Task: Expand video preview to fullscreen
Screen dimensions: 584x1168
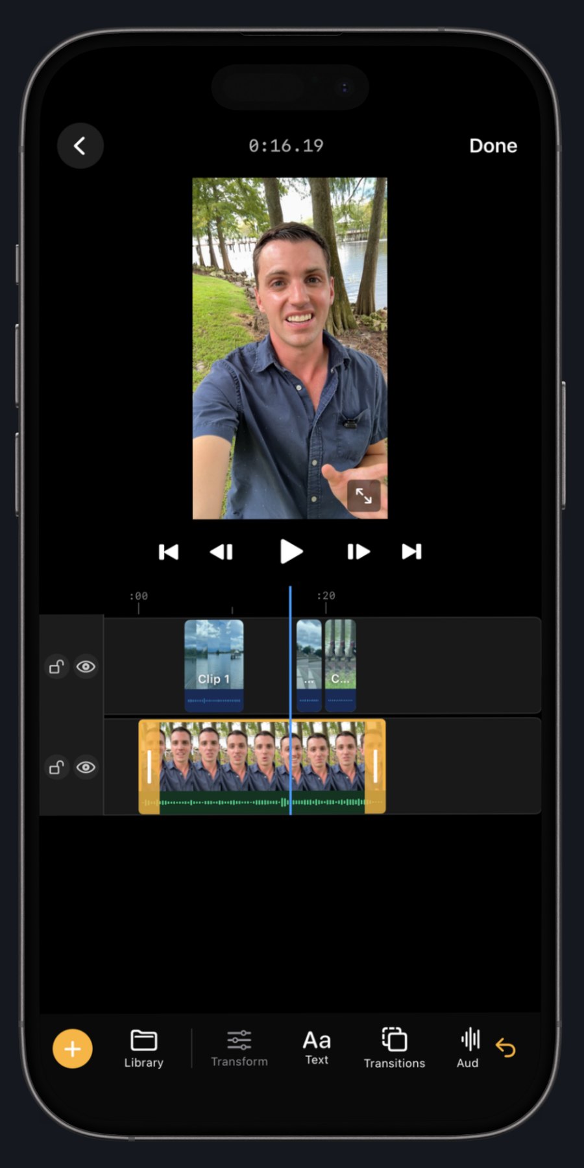Action: pyautogui.click(x=363, y=496)
